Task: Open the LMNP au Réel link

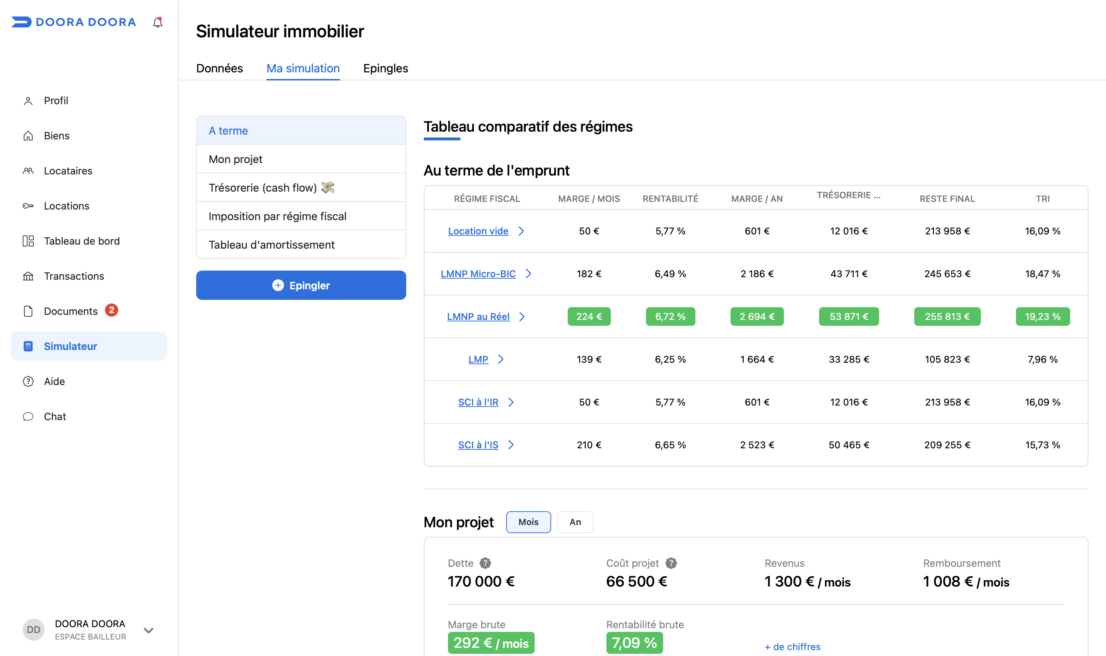Action: click(x=478, y=317)
